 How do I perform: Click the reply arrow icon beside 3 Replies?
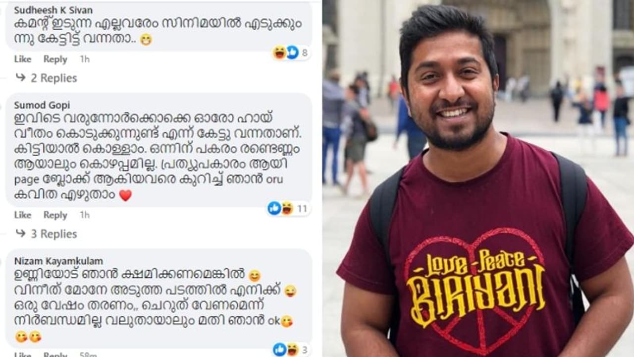[x=20, y=234]
